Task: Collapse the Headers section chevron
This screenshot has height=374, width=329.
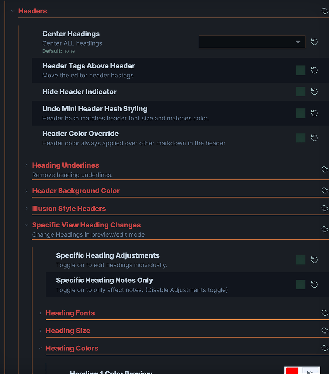Action: (13, 11)
